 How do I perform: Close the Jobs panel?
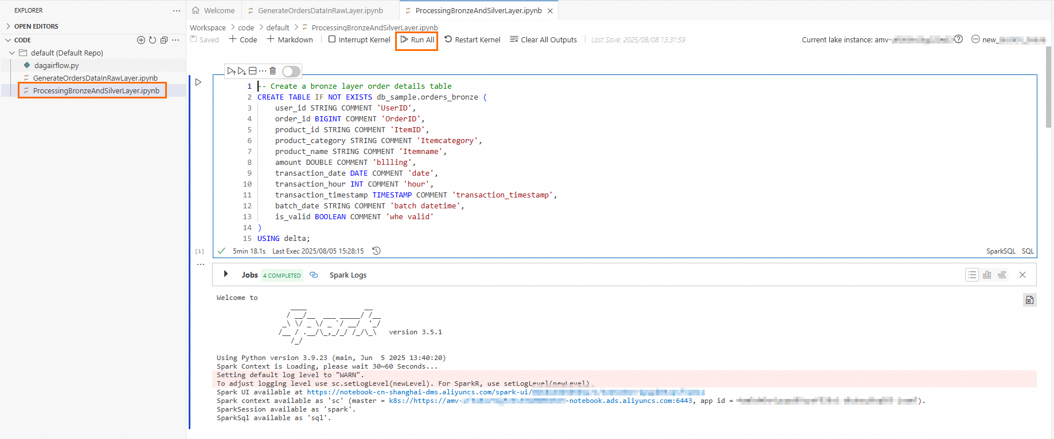coord(1022,275)
